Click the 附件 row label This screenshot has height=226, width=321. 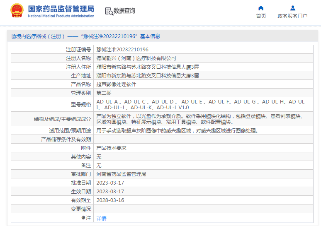click(86, 148)
